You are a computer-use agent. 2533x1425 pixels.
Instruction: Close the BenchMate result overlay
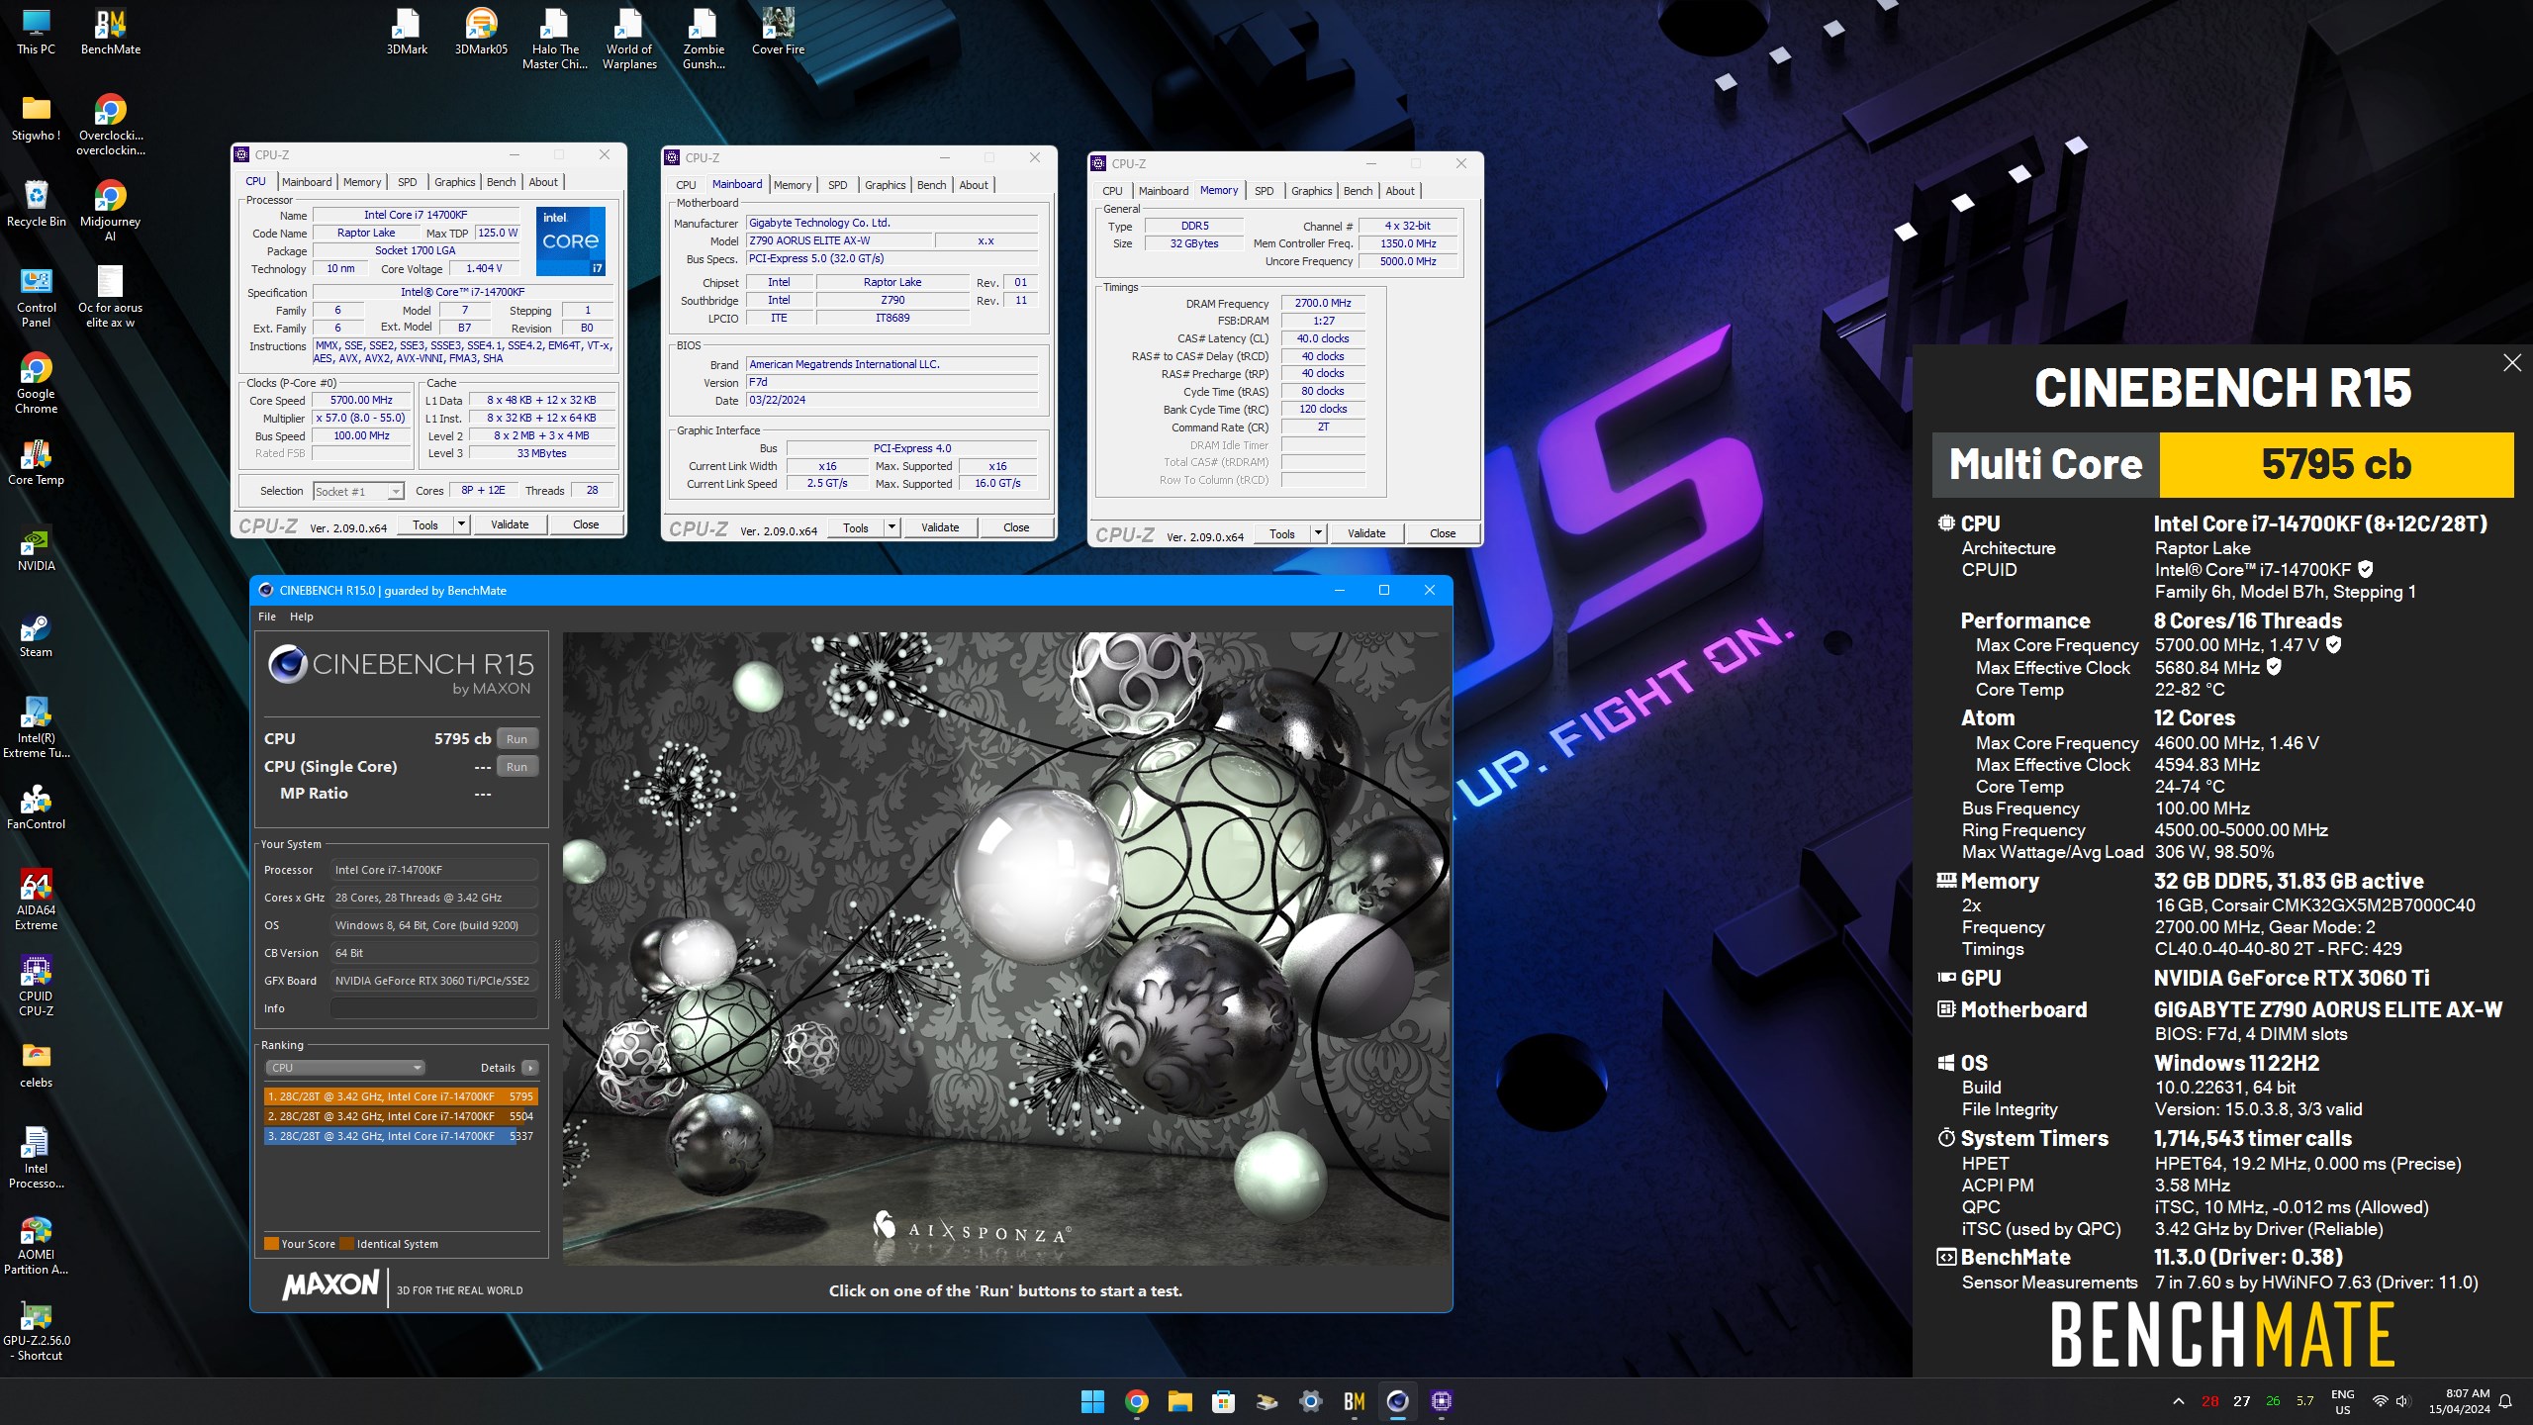click(2511, 363)
